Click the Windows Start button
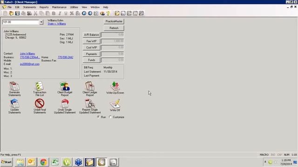The width and height of the screenshot is (298, 167). tap(7, 162)
